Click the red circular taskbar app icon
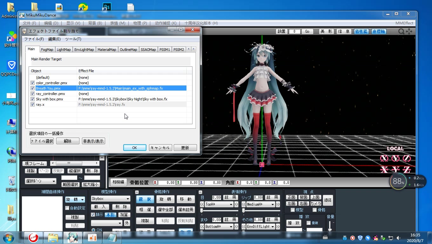 click(x=33, y=238)
